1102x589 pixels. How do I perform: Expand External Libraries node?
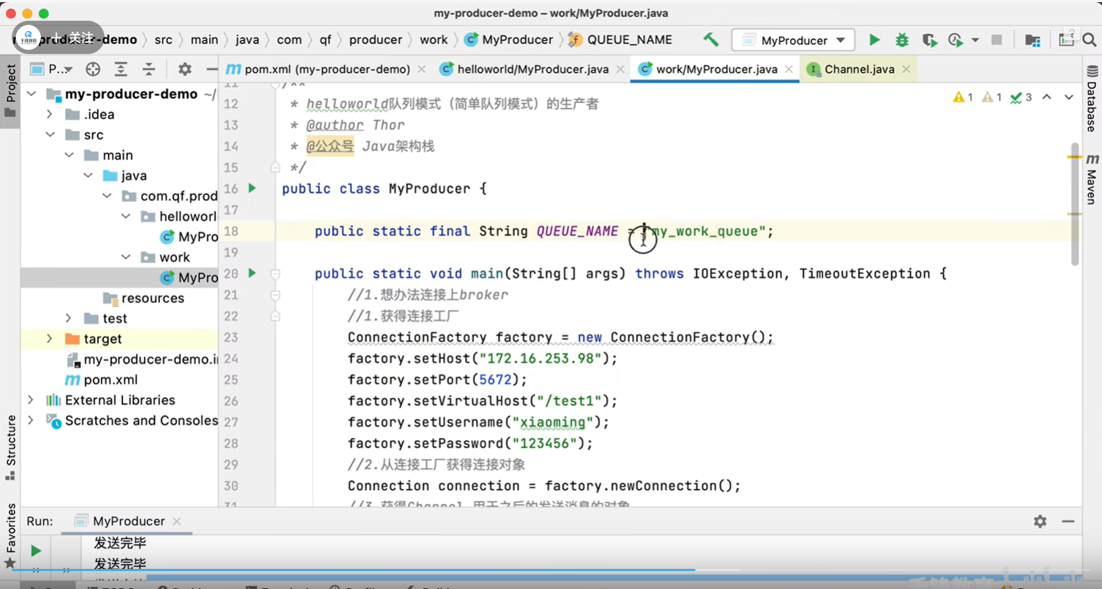click(x=30, y=400)
